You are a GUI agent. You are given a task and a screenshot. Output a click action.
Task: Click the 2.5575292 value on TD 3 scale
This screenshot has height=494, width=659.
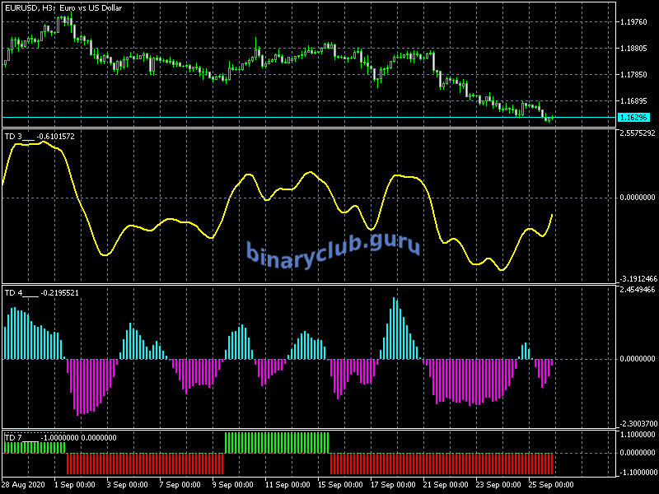point(637,133)
